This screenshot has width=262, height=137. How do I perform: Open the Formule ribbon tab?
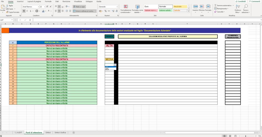click(48, 1)
